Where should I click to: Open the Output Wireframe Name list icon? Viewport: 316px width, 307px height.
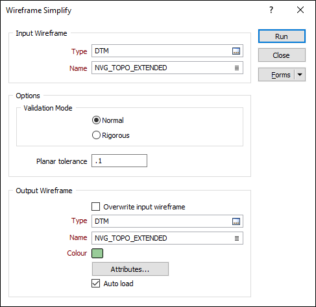coord(237,239)
